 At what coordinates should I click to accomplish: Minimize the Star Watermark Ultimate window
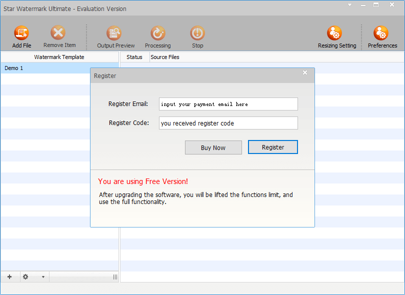click(363, 4)
